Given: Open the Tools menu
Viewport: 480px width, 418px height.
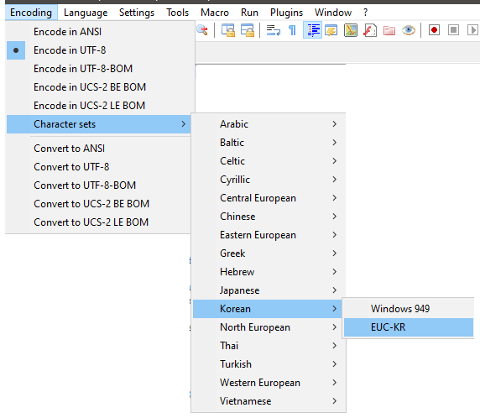Looking at the screenshot, I should pos(178,13).
